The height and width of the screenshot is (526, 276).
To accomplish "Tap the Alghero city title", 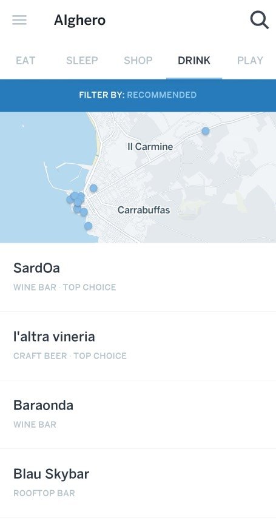I will click(80, 20).
